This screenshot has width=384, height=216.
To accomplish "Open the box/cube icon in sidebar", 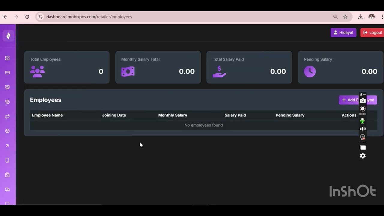I will pyautogui.click(x=7, y=131).
